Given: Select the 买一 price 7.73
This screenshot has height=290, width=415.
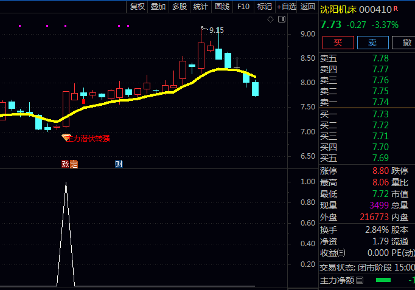Looking at the screenshot, I should 380,114.
